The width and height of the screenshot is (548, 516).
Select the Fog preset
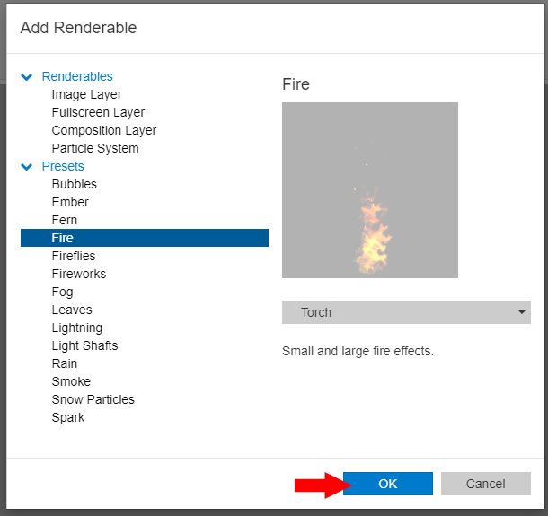[x=62, y=292]
